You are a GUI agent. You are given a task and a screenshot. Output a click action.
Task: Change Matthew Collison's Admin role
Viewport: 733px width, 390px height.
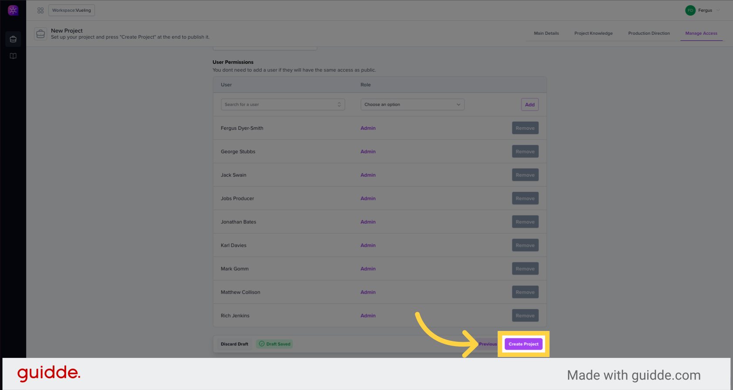click(x=368, y=292)
